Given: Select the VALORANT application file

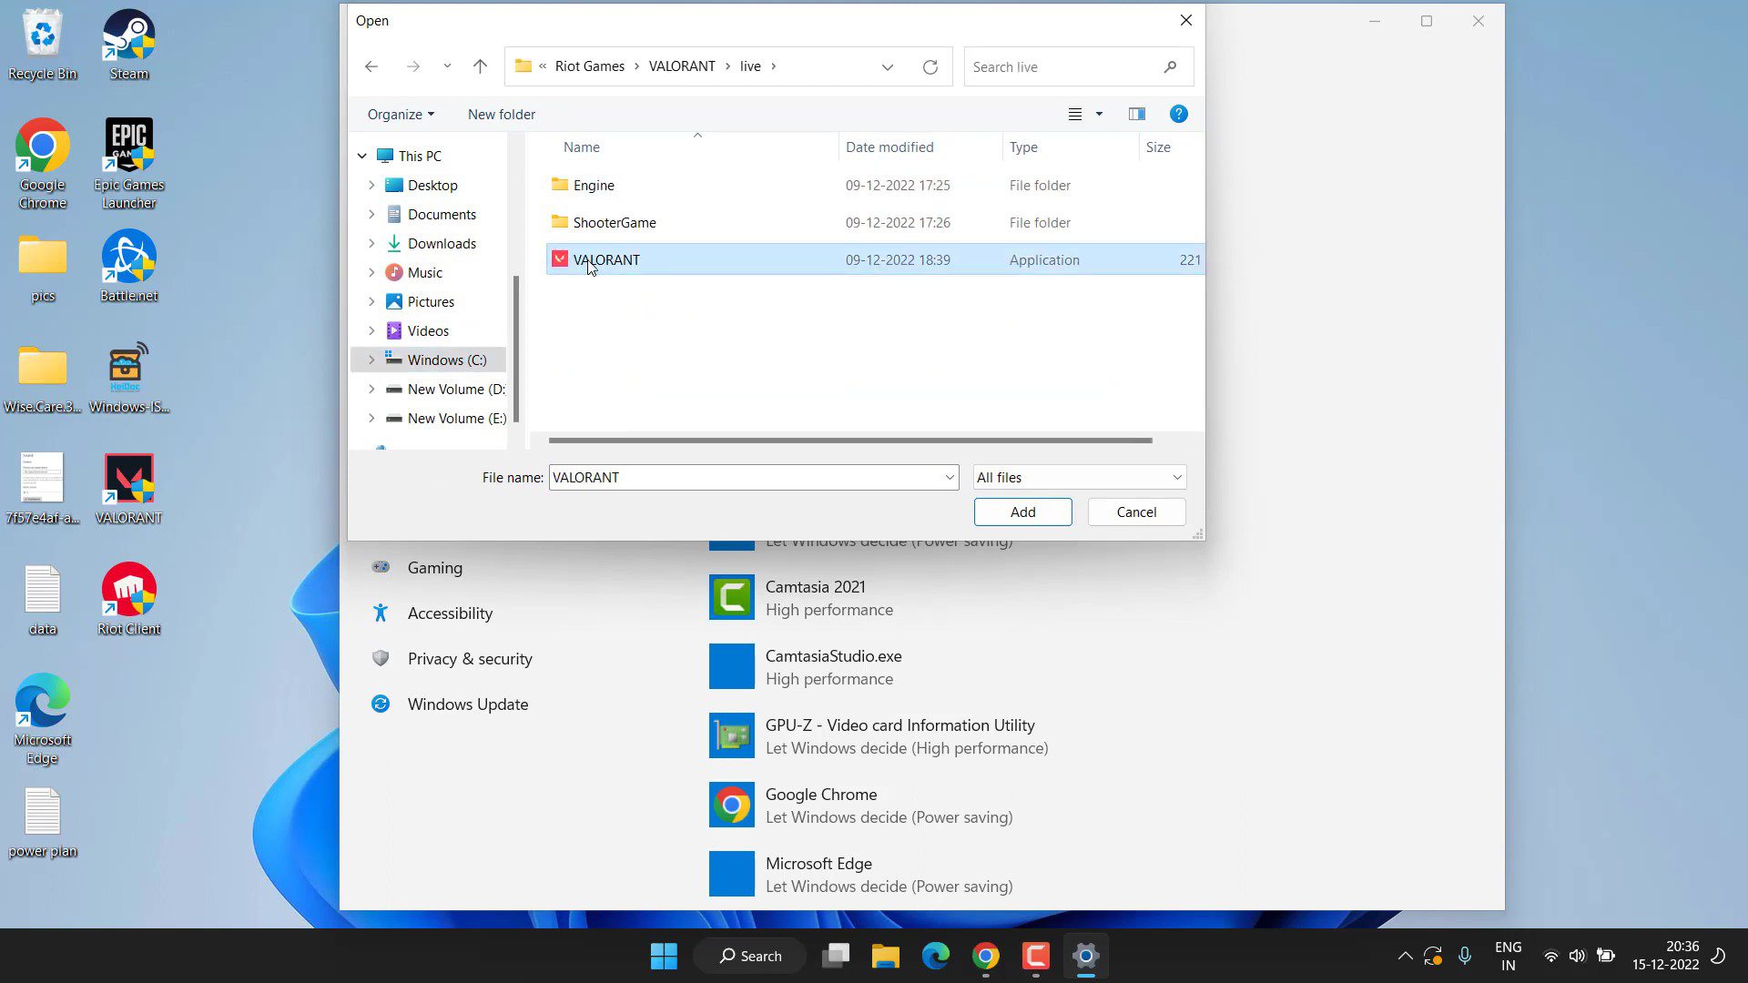Looking at the screenshot, I should point(874,260).
